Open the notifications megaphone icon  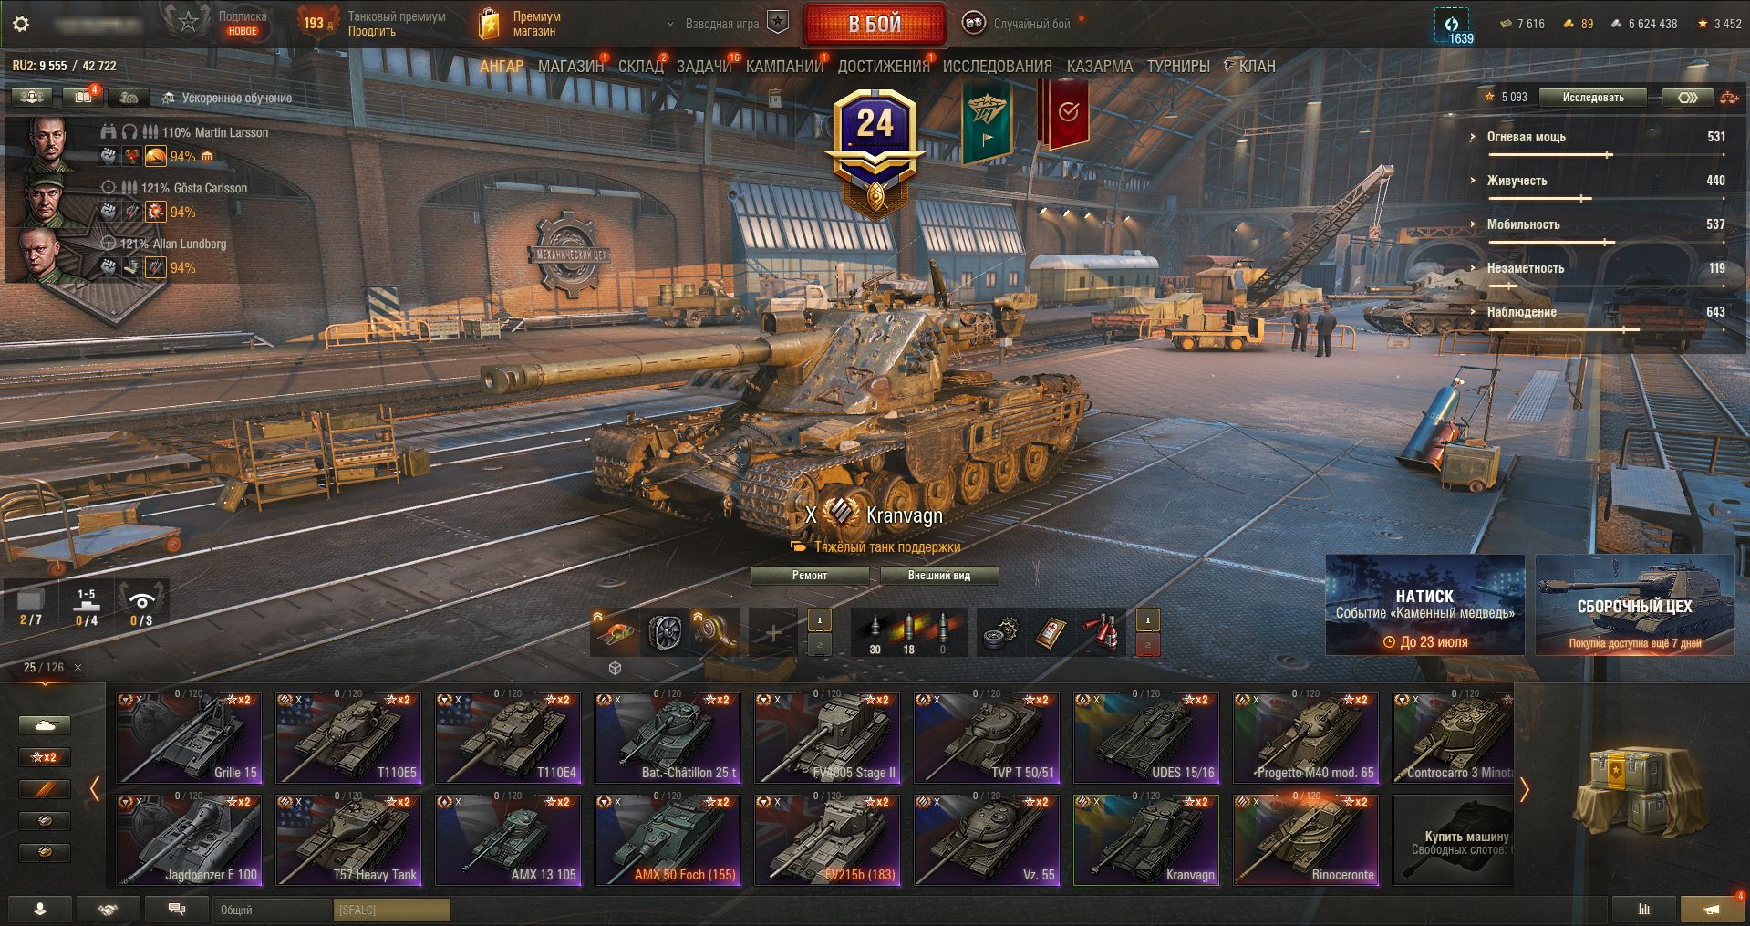[x=1711, y=910]
